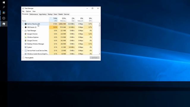Viewport: 190px width, 107px height.
Task: Click the End task button
Action: coord(95,58)
